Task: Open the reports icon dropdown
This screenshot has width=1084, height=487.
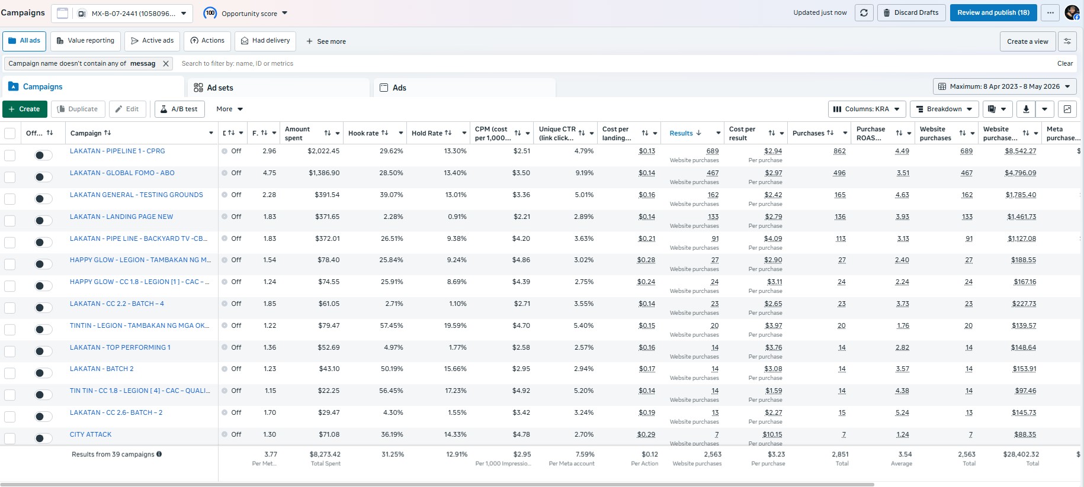Action: coord(997,109)
